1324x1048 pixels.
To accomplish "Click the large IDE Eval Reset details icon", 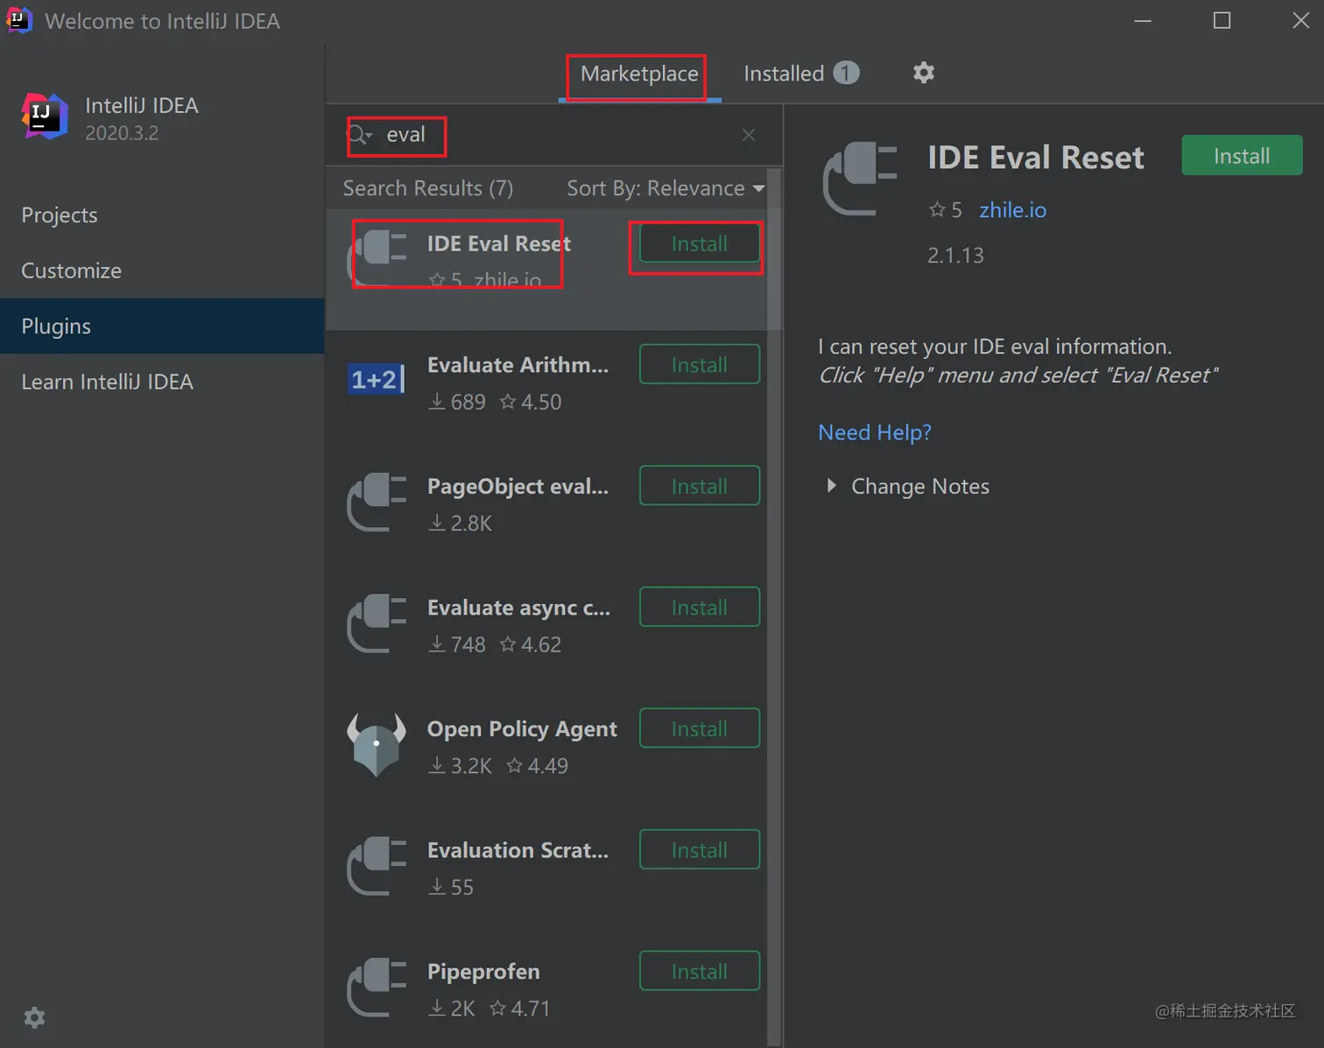I will 861,179.
